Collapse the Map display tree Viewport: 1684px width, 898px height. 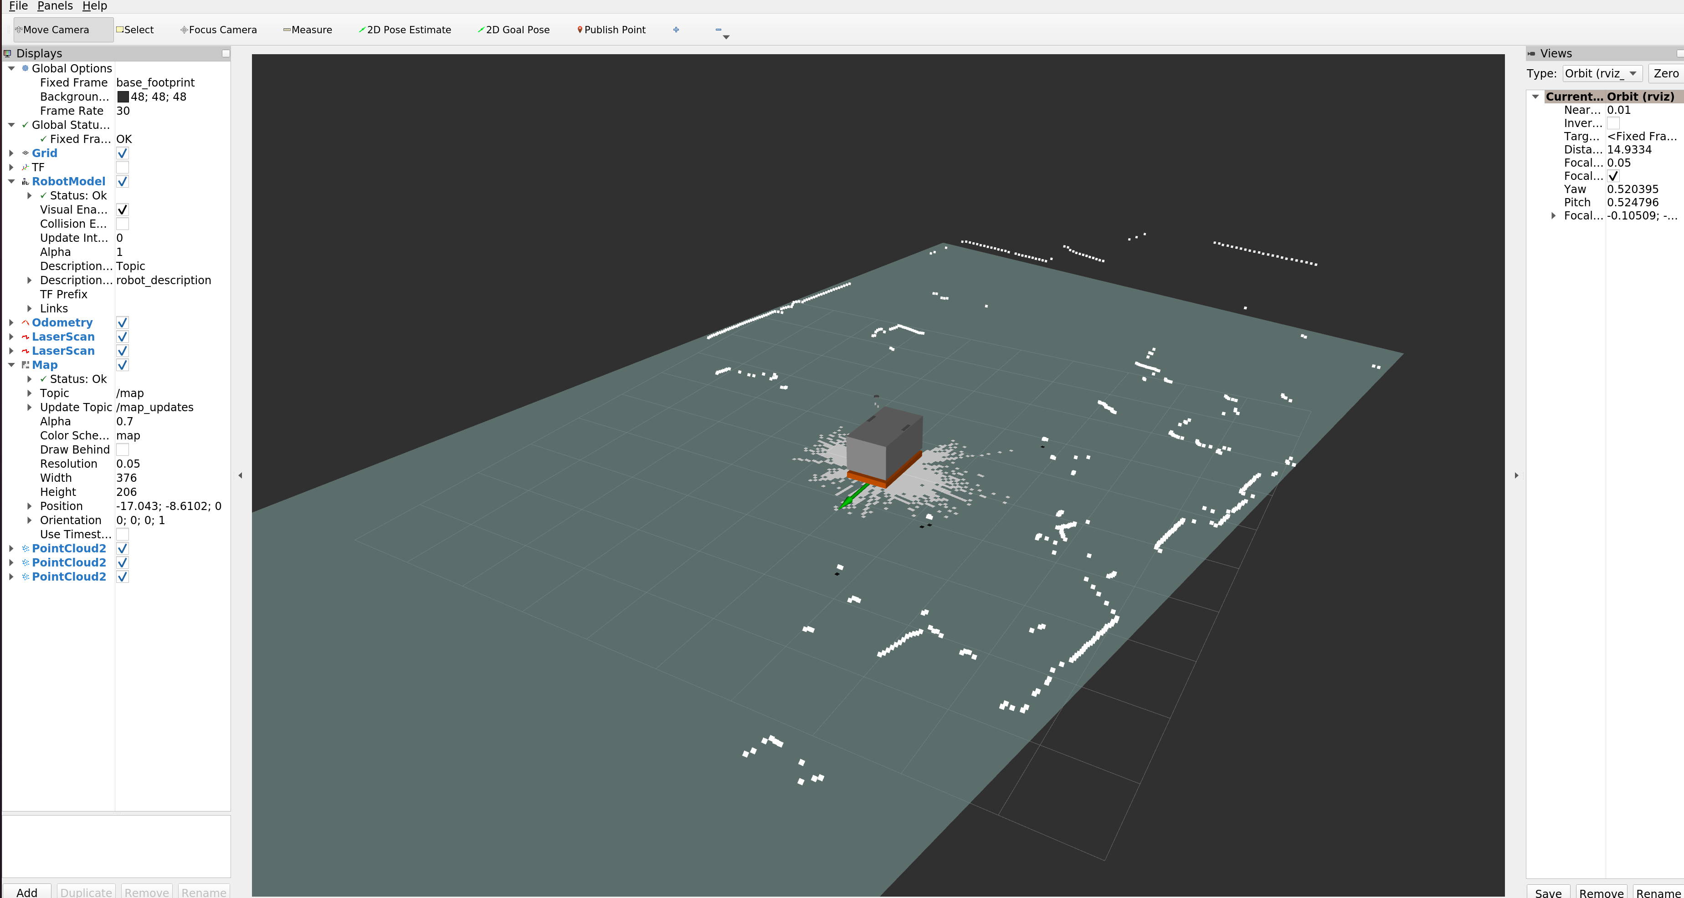tap(11, 365)
